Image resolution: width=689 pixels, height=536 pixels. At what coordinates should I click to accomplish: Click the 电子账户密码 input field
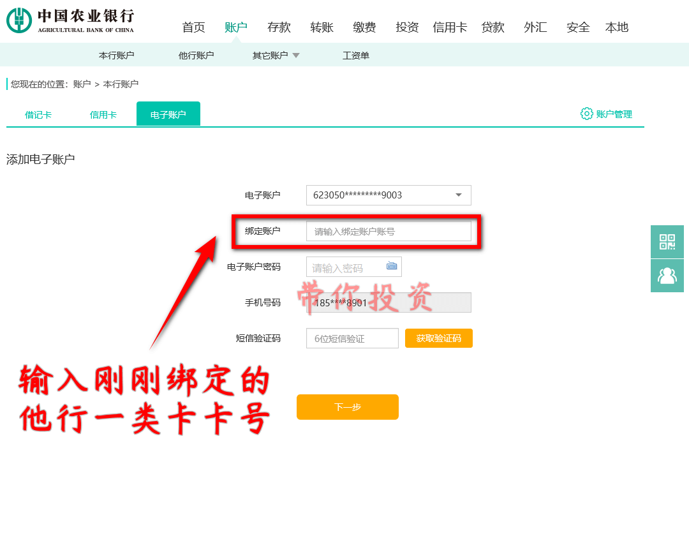[x=353, y=267]
